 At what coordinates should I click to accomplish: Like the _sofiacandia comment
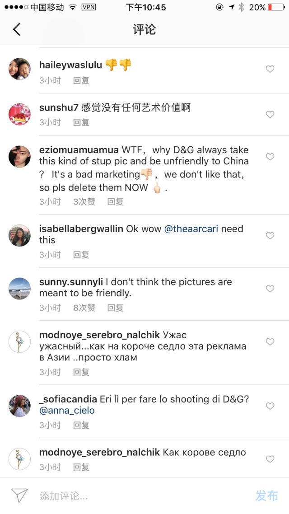click(x=270, y=406)
